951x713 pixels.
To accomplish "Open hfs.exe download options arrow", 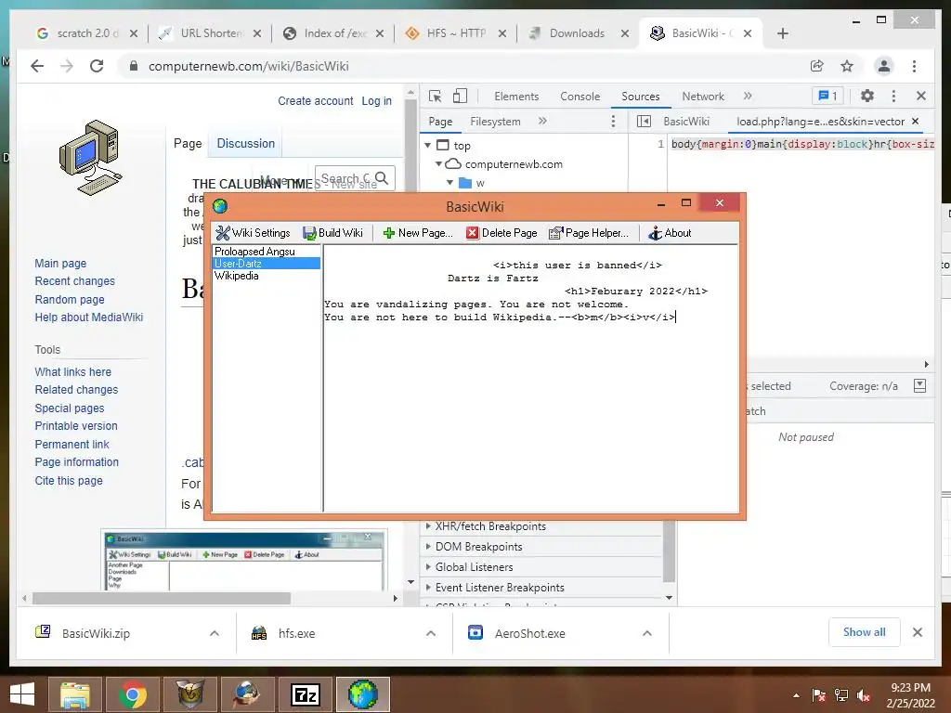I will (431, 633).
